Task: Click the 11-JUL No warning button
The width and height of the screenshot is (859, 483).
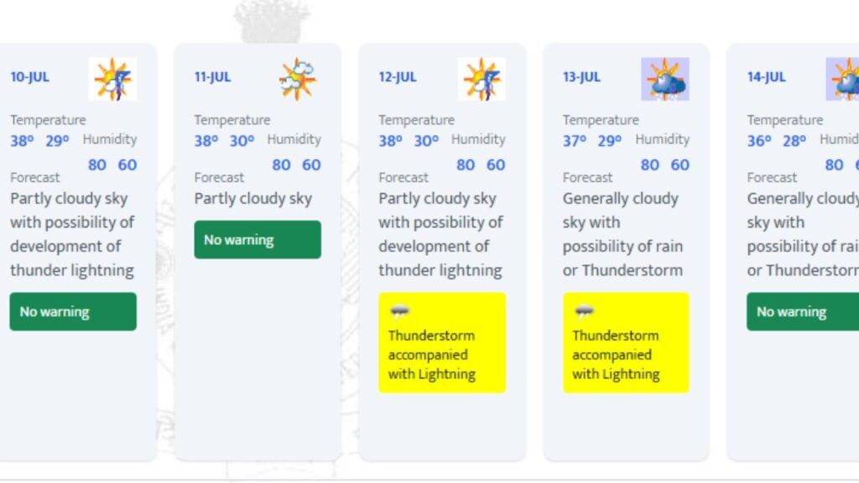Action: click(258, 240)
